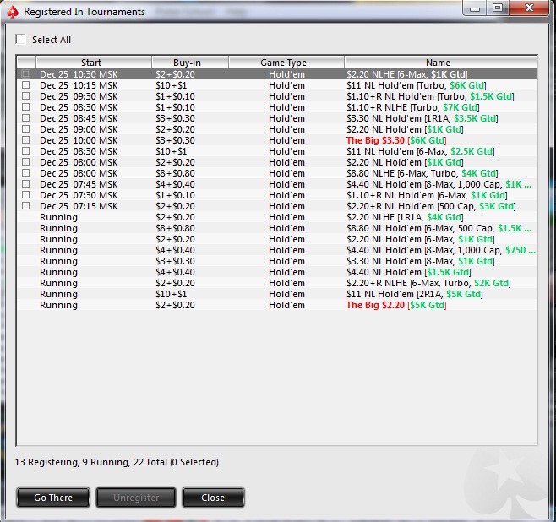Check the $8.80 NLHE Turbo row checkbox

tap(25, 172)
